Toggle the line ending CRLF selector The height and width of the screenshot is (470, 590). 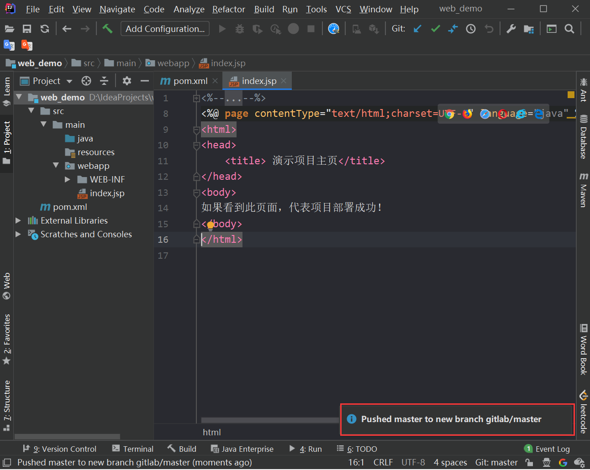(x=383, y=462)
